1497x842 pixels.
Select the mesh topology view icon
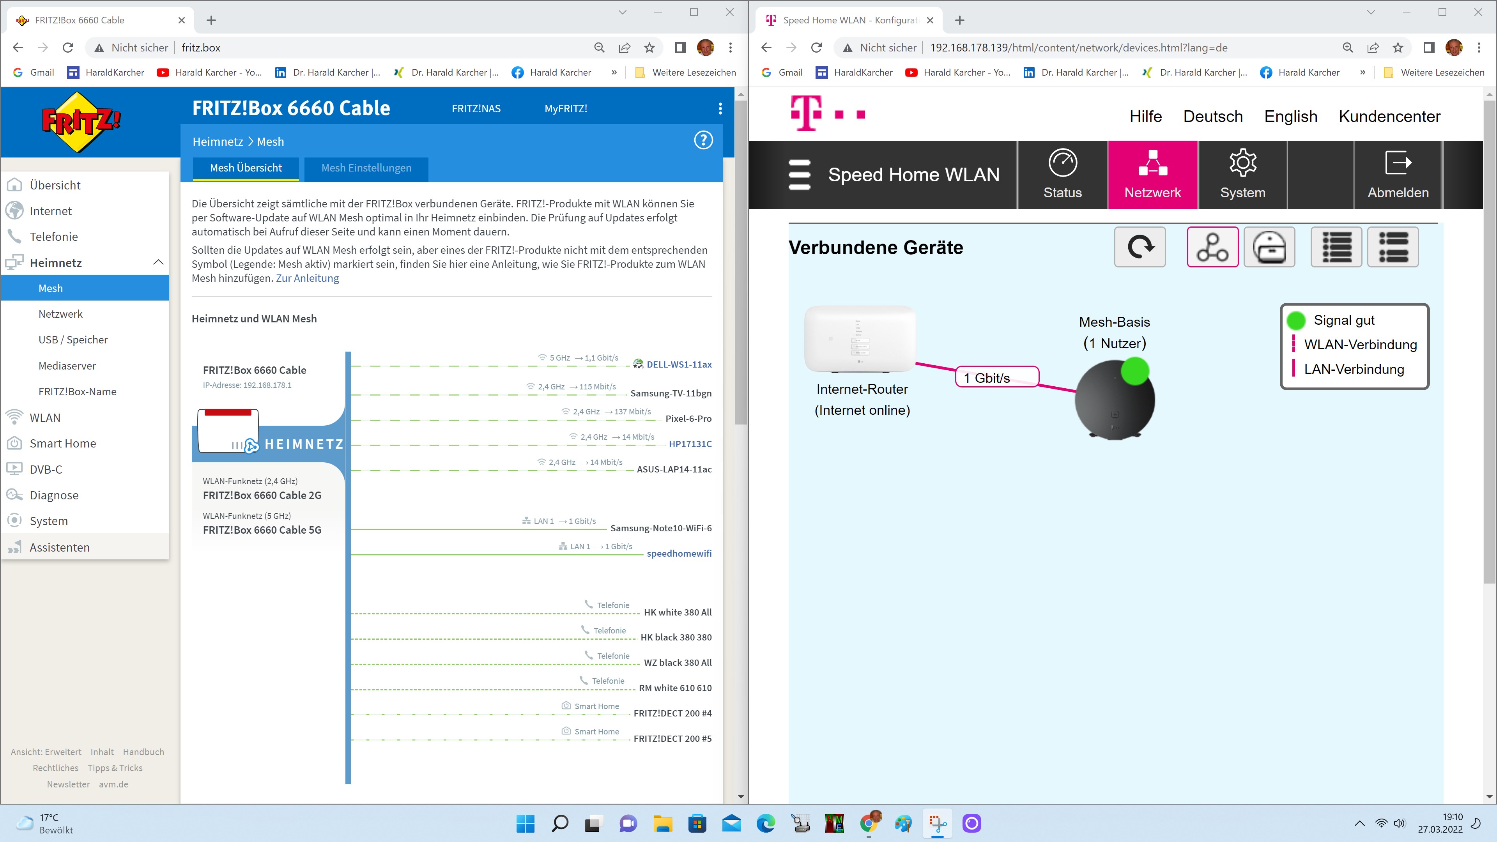coord(1212,247)
